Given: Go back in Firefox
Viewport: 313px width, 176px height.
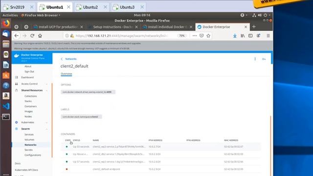Looking at the screenshot, I should tap(16, 36).
